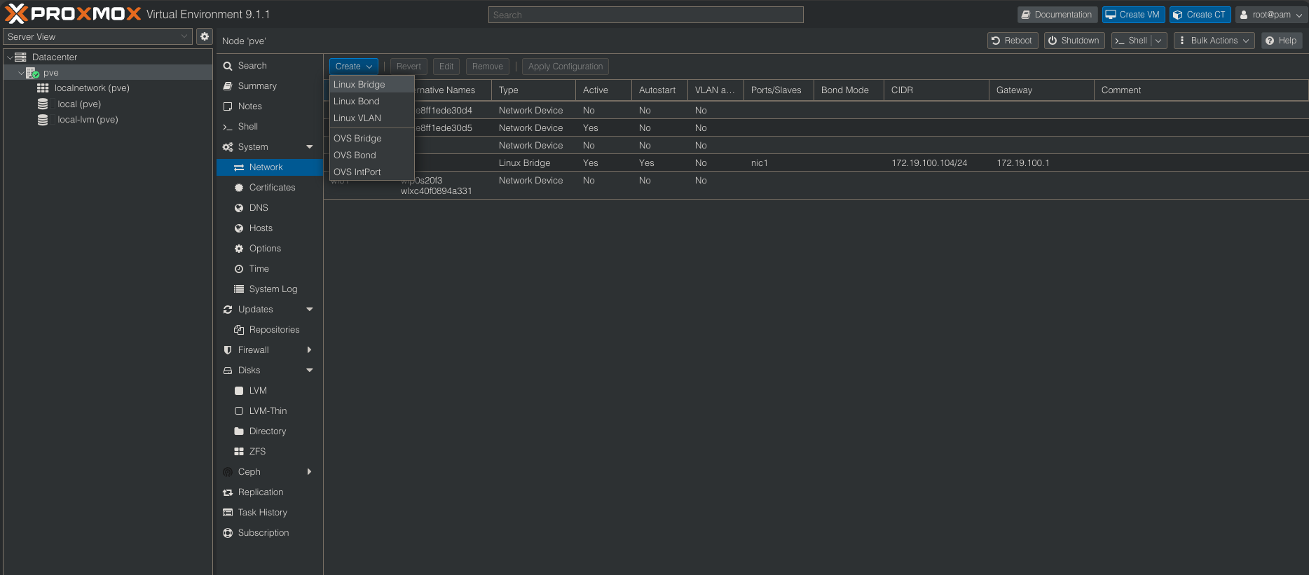
Task: Collapse the System section arrow
Action: pos(310,147)
